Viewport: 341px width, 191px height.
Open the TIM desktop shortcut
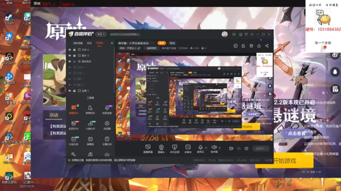[9, 39]
